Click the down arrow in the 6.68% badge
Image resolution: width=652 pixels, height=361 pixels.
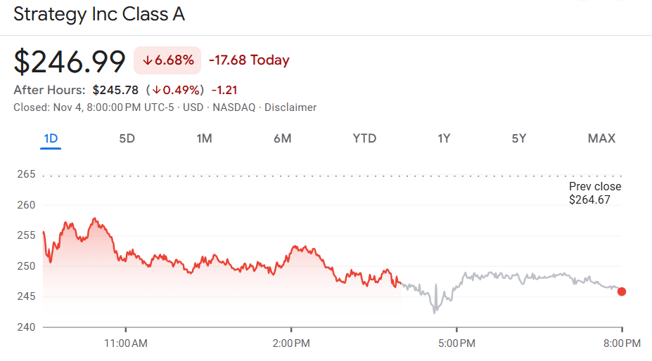[147, 60]
